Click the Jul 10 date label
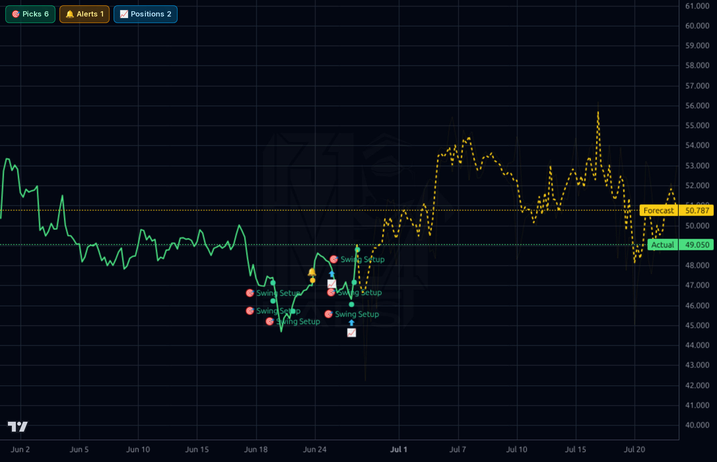717x462 pixels. tap(517, 449)
